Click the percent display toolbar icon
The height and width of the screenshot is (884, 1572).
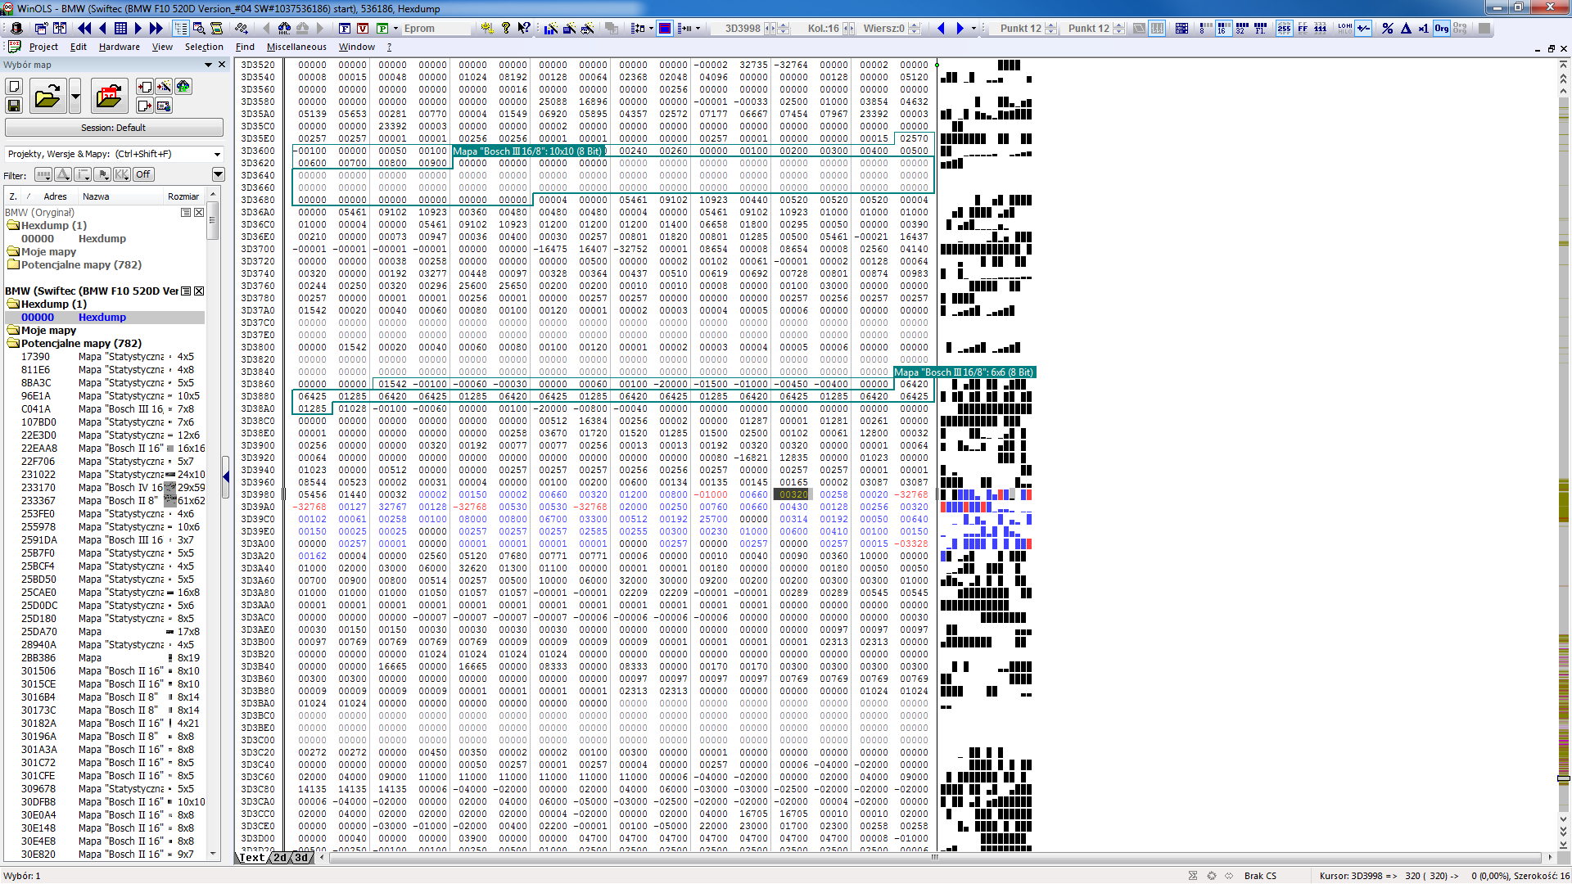(1387, 28)
